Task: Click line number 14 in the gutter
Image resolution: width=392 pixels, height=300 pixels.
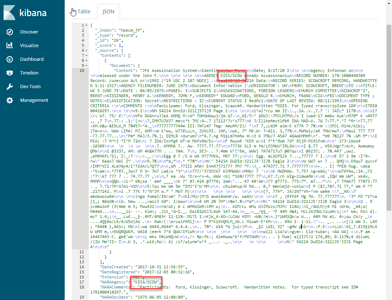Action: (x=82, y=267)
